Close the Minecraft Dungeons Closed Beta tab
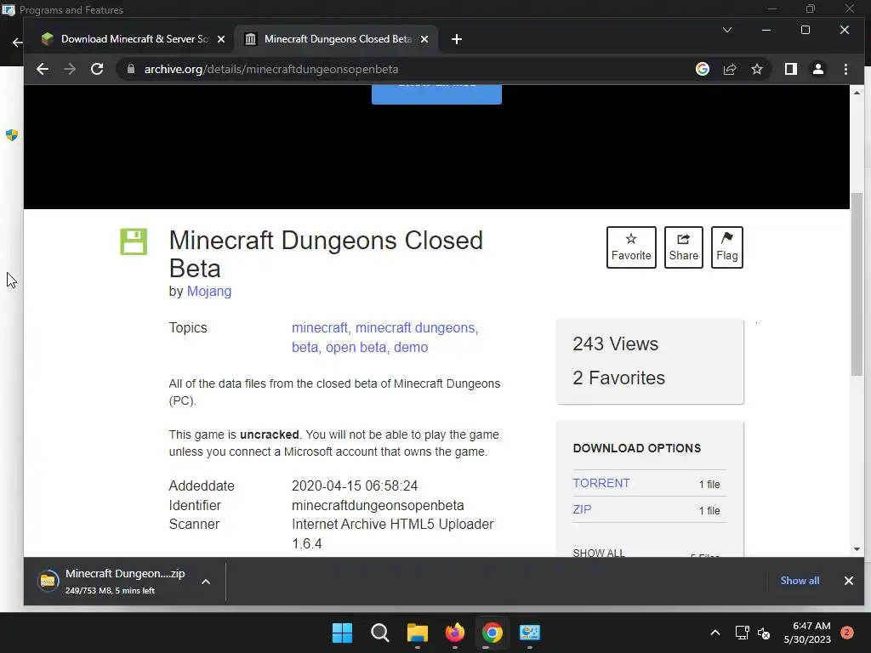 [424, 39]
